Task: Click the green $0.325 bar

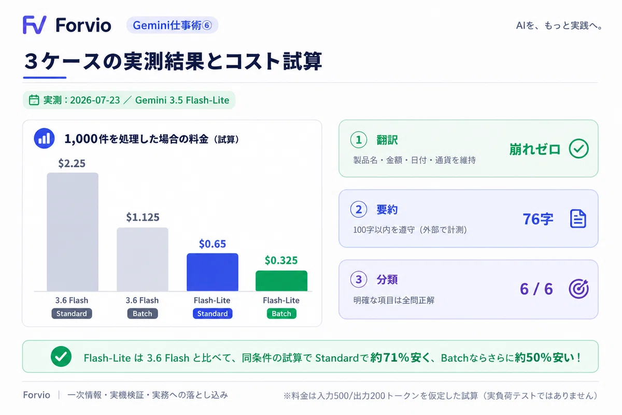Action: click(x=281, y=281)
